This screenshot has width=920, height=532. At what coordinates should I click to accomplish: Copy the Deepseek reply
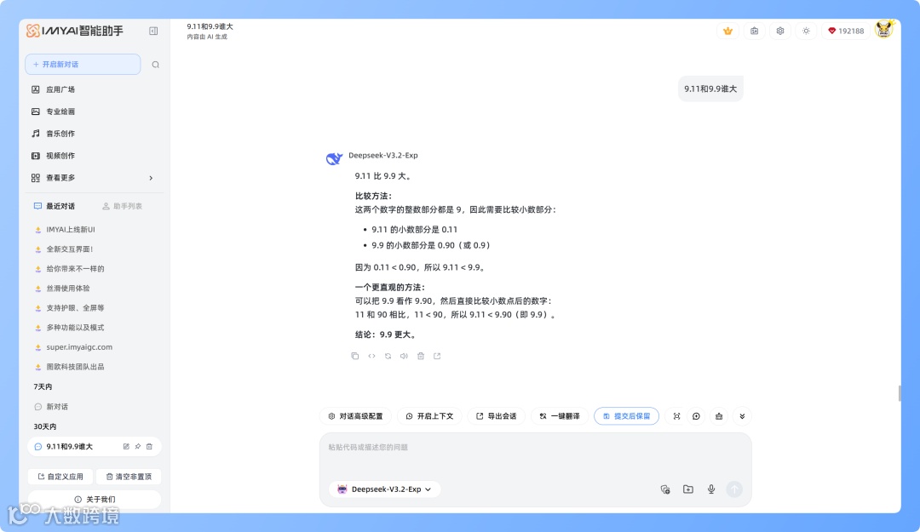tap(355, 356)
